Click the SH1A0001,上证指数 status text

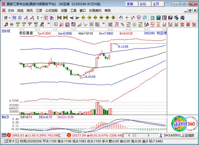coord(179,135)
